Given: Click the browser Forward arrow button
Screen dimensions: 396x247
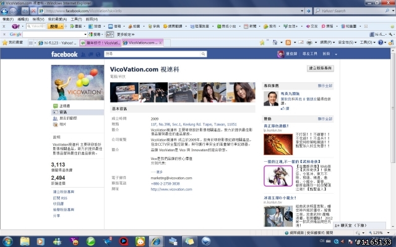Looking at the screenshot, I should click(13, 11).
